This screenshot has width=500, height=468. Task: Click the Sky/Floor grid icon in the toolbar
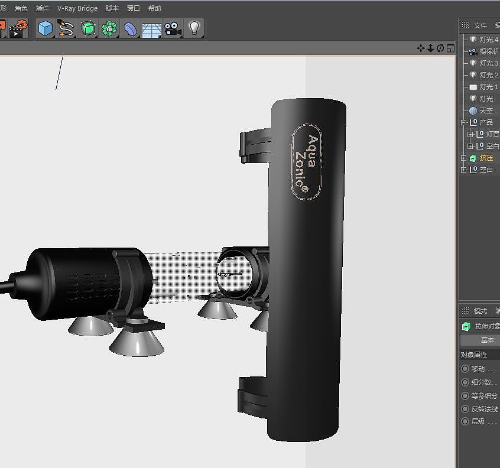coord(151,28)
